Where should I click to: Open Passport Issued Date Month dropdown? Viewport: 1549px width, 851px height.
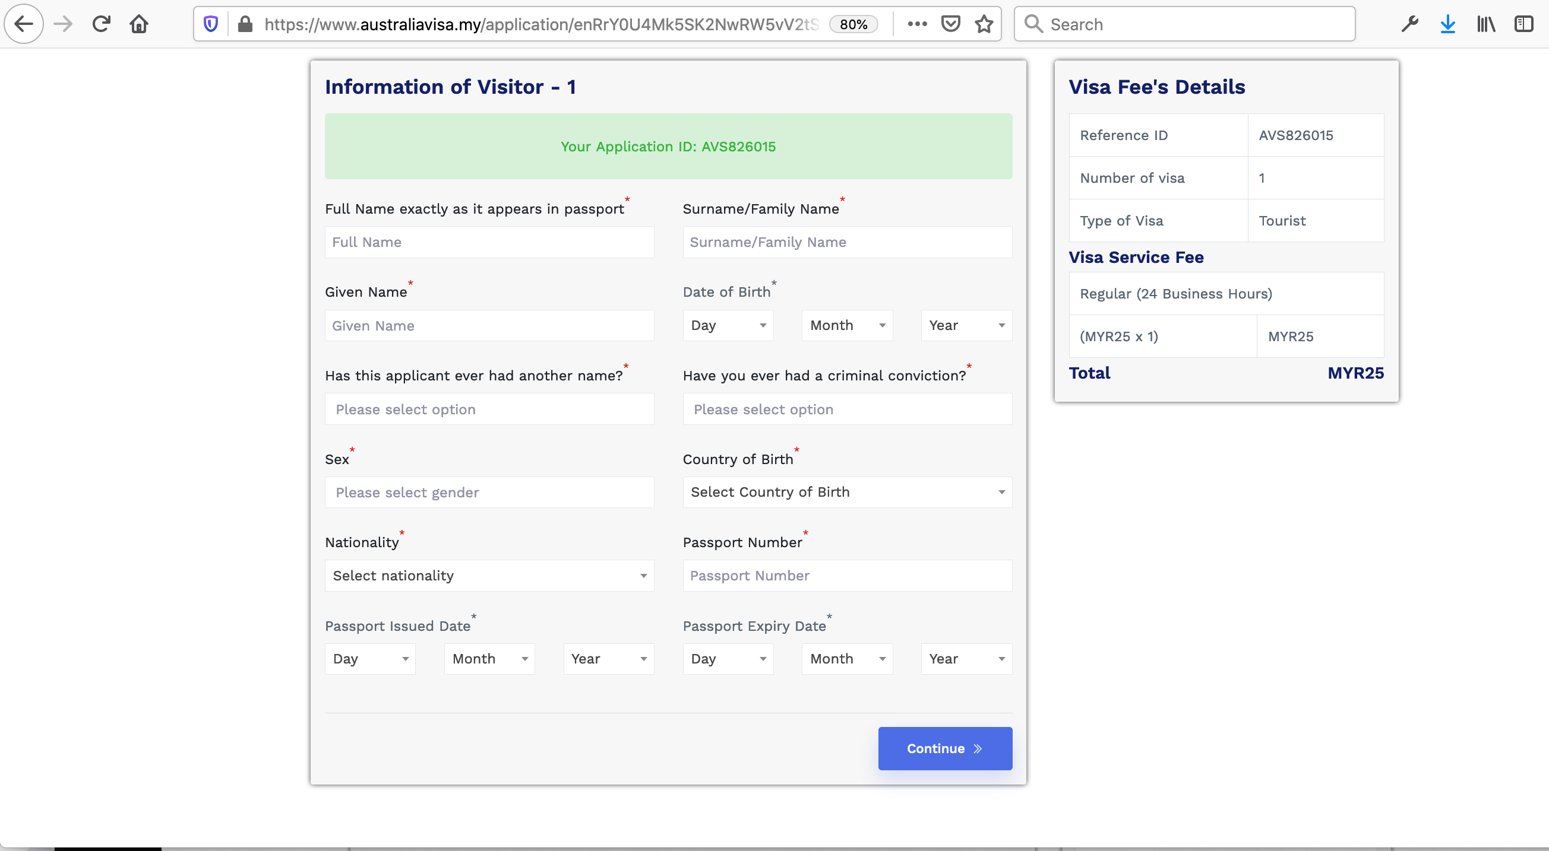pos(489,659)
